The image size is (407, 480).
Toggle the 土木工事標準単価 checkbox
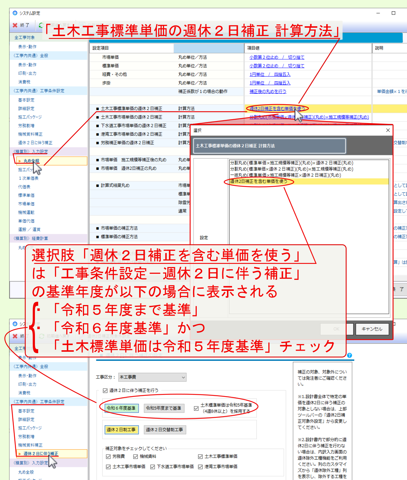coord(200,456)
